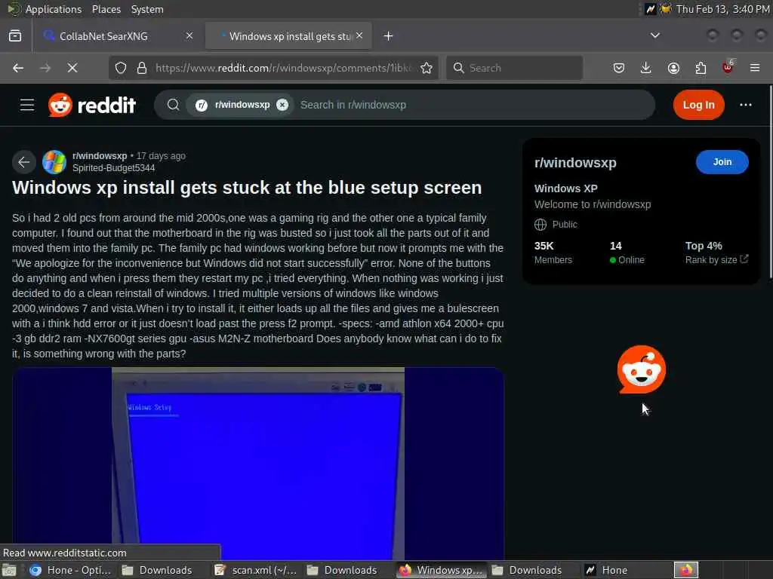Open the Spirited-Budget5344 user profile
Screen dimensions: 773x579
114,168
